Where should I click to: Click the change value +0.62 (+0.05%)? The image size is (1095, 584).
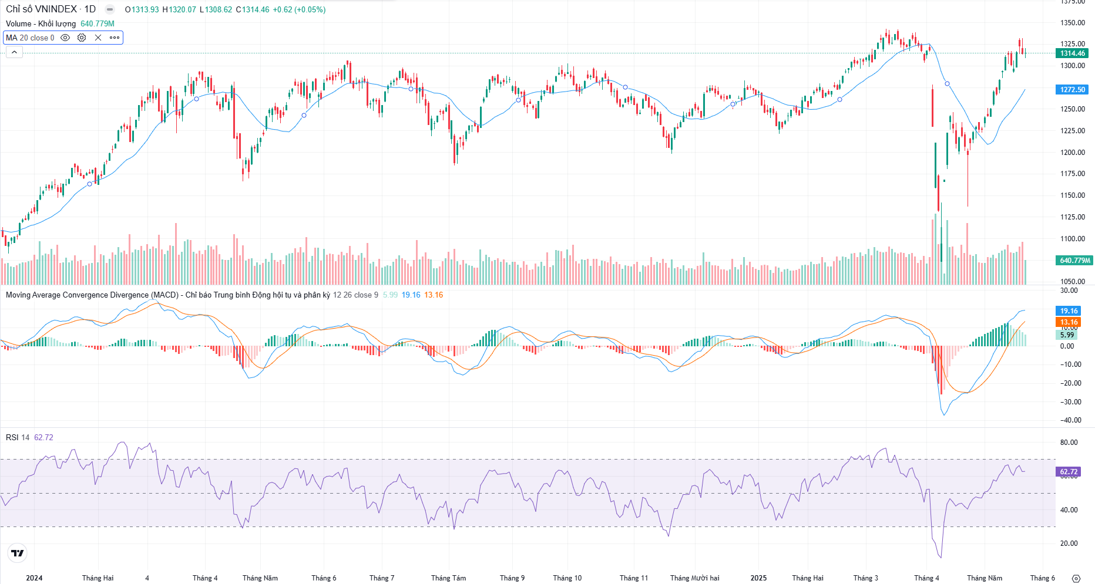coord(299,9)
